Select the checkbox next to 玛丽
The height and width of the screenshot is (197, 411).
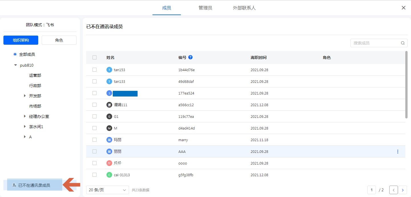94,140
